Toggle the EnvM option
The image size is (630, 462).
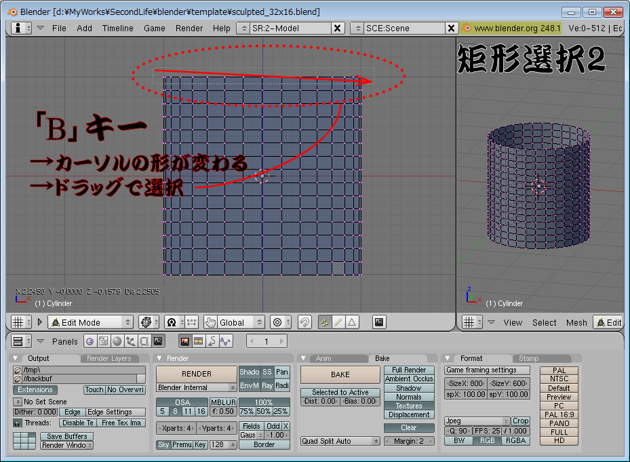pos(250,385)
